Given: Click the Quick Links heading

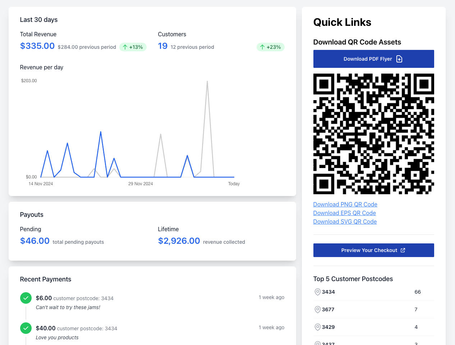Looking at the screenshot, I should tap(342, 22).
